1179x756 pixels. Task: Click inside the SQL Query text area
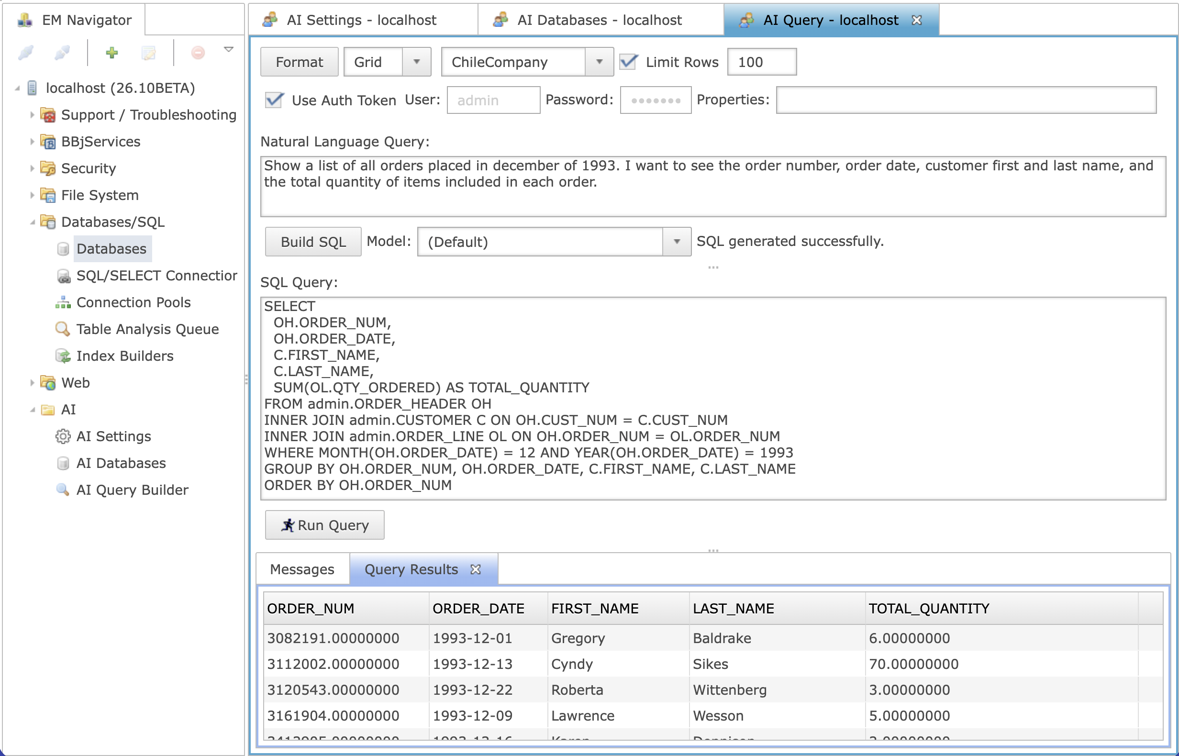click(712, 399)
